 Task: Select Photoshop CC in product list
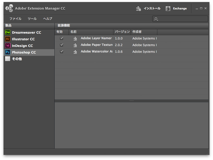pos(29,52)
